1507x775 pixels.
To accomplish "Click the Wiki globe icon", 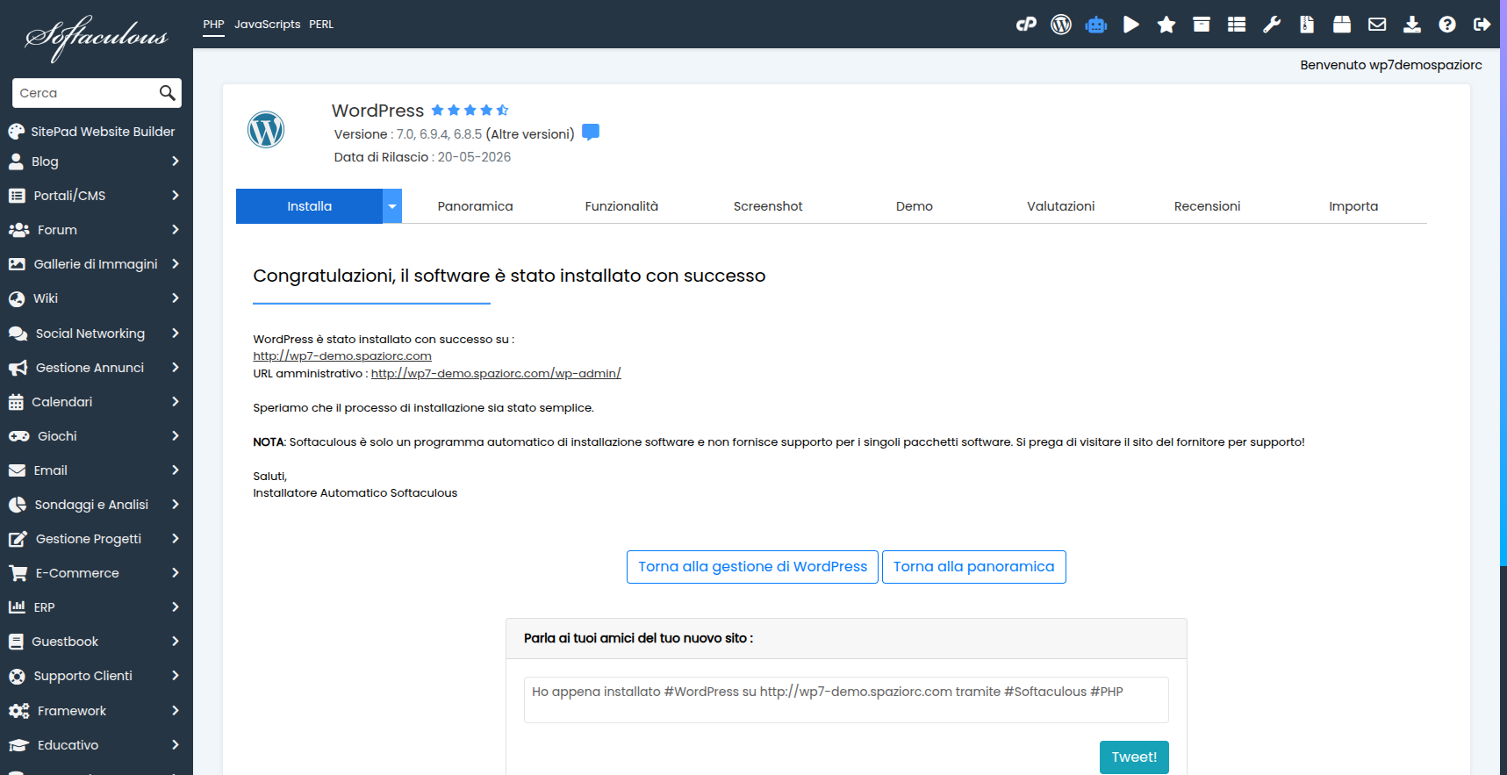I will [17, 298].
